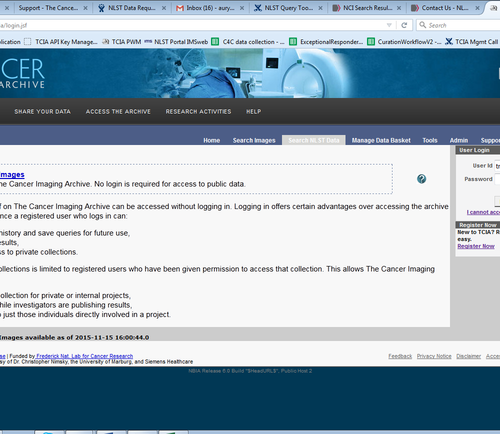Click the I cannot access link
The height and width of the screenshot is (434, 500).
(x=483, y=212)
